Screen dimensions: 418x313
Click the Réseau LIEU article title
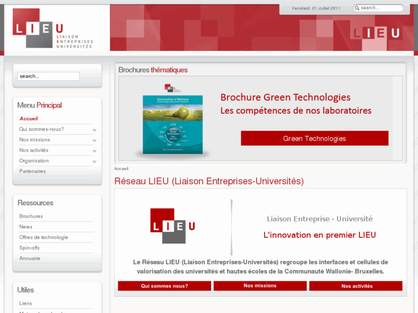click(209, 181)
